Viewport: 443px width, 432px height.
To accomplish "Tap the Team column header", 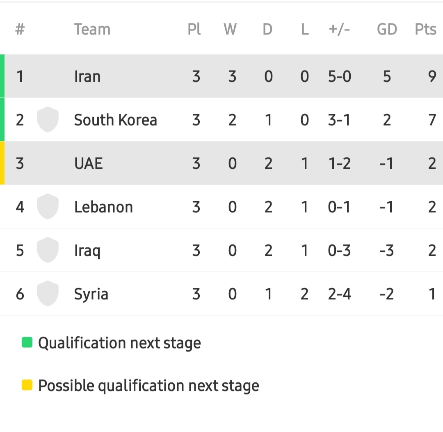I will 92,30.
